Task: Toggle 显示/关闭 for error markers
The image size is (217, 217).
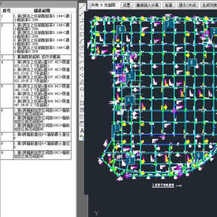Action: (x=188, y=5)
